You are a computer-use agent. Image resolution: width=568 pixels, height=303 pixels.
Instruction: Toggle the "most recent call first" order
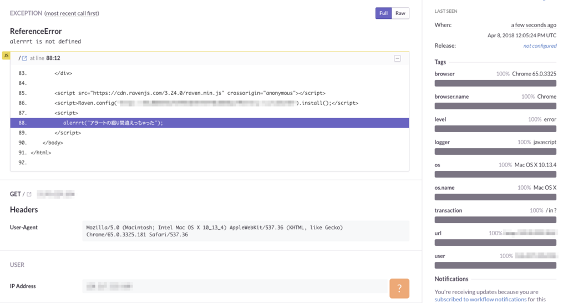72,13
